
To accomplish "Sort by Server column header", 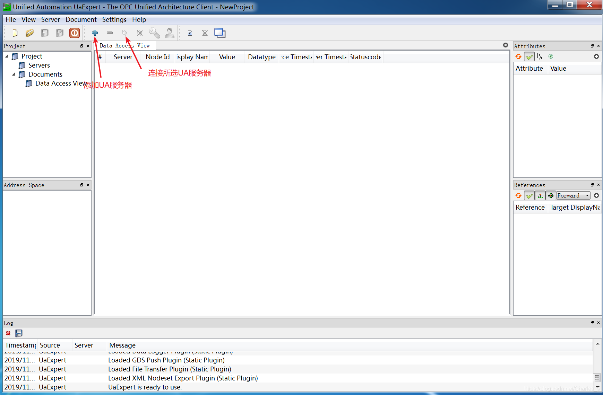I will [x=123, y=57].
